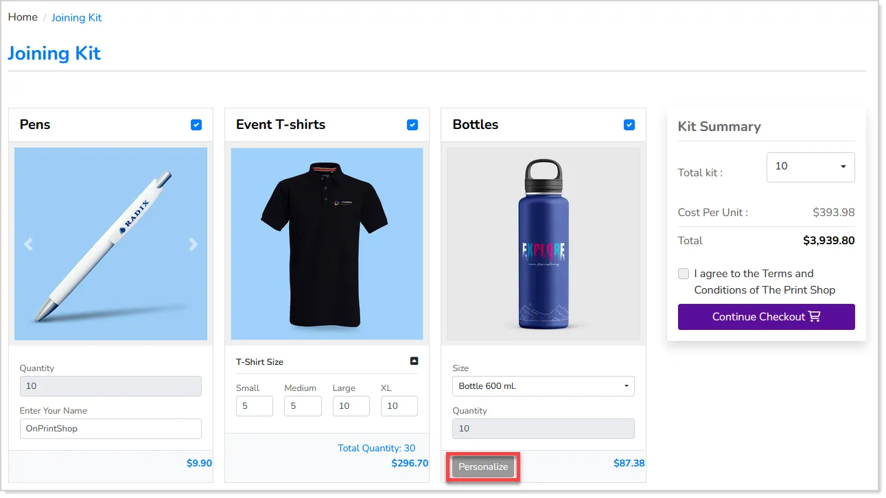
Task: Agree to the Terms and Conditions checkbox
Action: point(684,274)
